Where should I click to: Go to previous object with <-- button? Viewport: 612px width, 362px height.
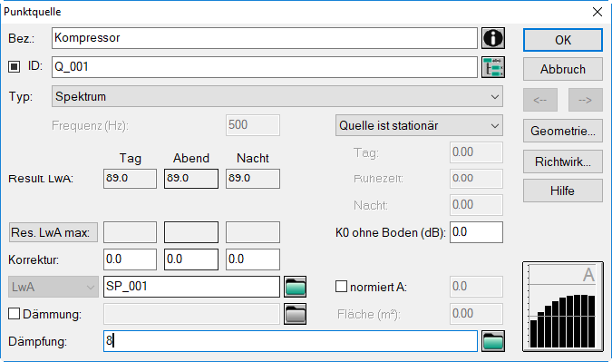(x=540, y=100)
